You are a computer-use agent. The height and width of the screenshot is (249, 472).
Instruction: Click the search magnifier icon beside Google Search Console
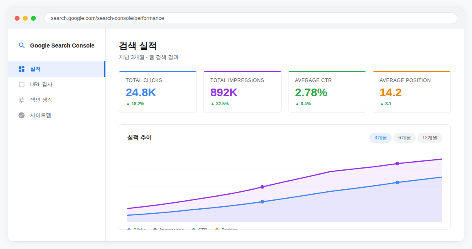click(22, 45)
